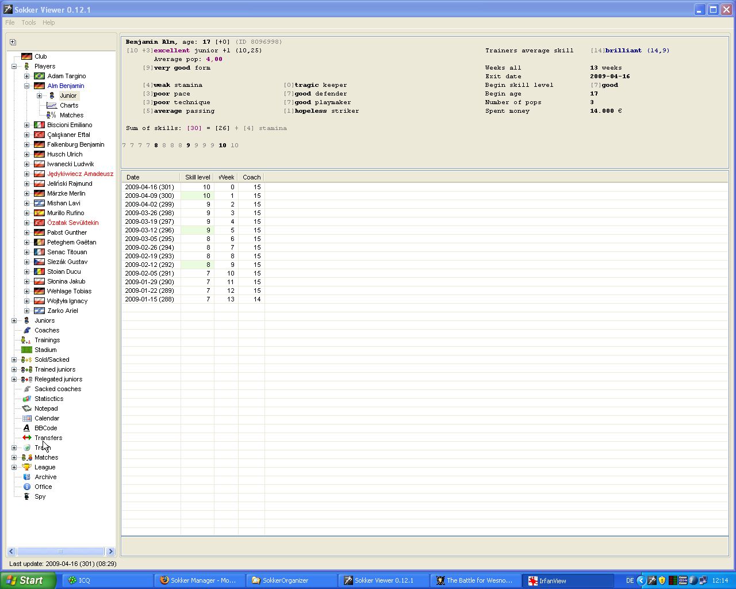
Task: Click the Stadium icon in sidebar
Action: [26, 350]
